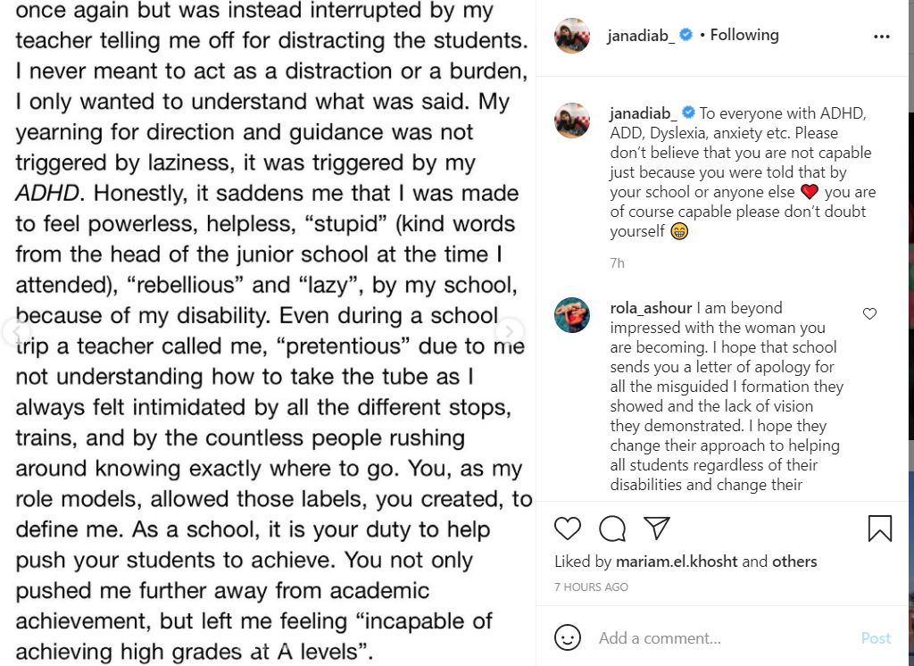Like rola_ashour's comment with small heart
914x666 pixels.
pos(869,313)
